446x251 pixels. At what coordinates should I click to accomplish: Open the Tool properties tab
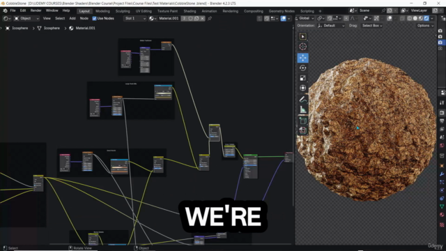[x=442, y=102]
